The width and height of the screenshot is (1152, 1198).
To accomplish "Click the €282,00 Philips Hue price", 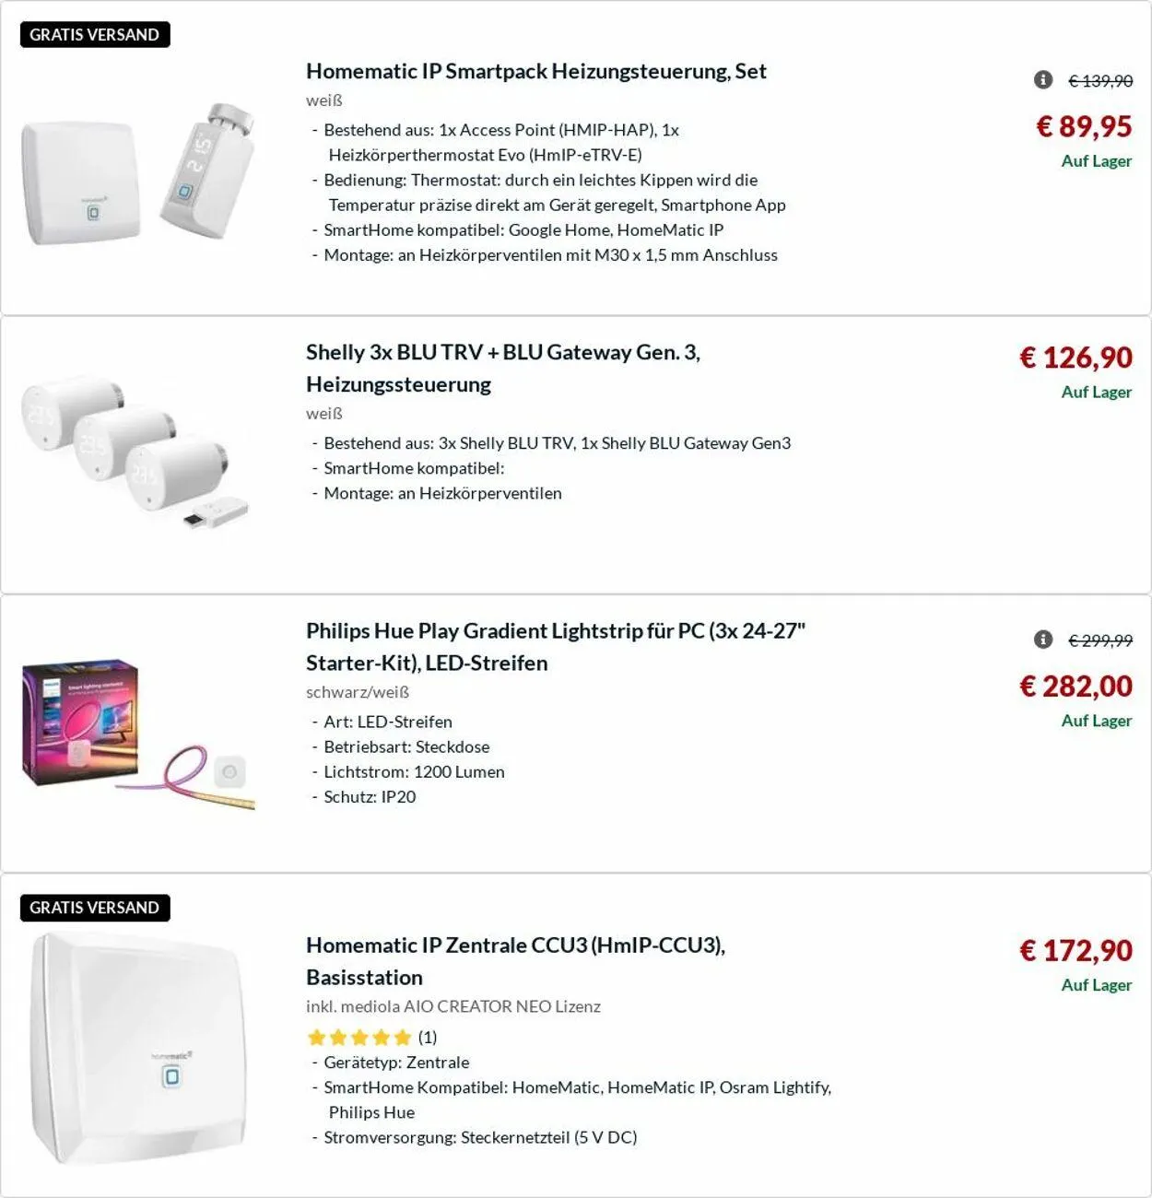I will 1076,686.
